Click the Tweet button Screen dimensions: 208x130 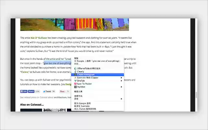tap(47, 91)
